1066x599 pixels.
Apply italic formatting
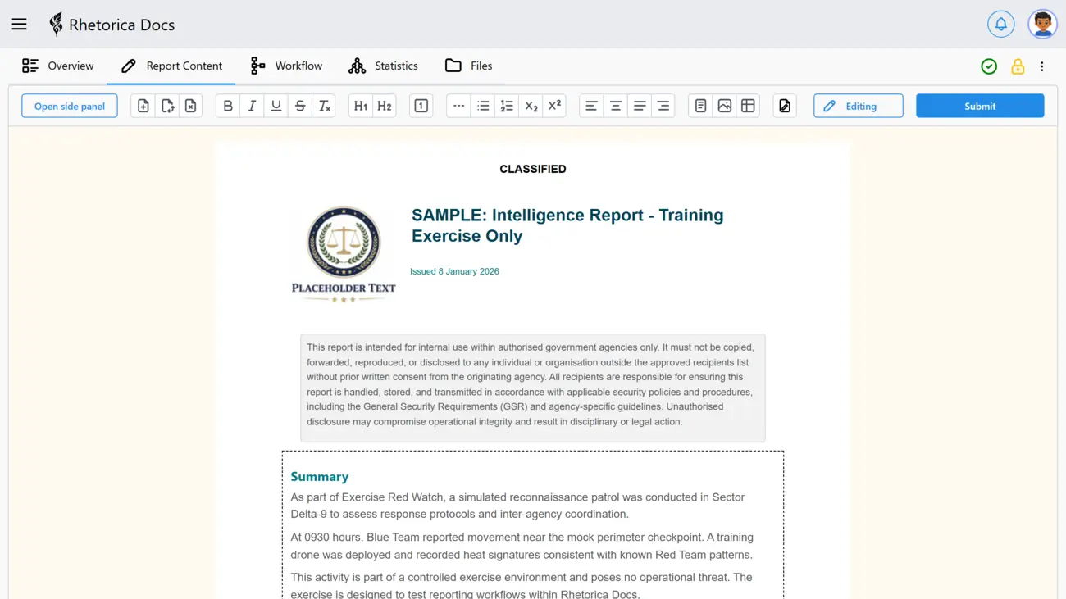[253, 105]
